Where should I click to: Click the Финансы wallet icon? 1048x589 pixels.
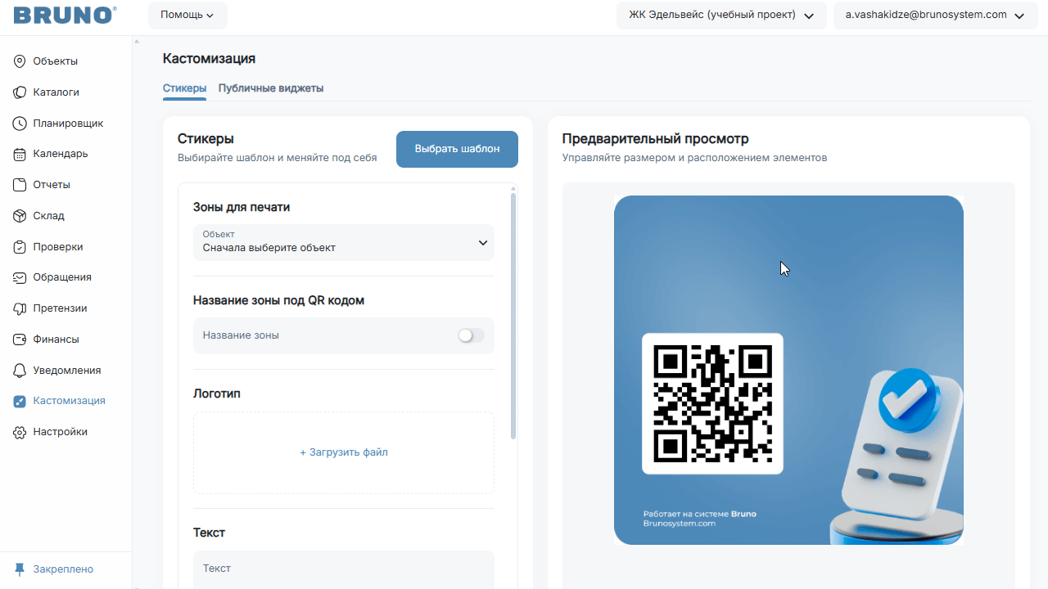pyautogui.click(x=20, y=339)
